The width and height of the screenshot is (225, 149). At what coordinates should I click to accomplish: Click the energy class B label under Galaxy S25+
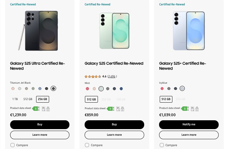(185, 109)
